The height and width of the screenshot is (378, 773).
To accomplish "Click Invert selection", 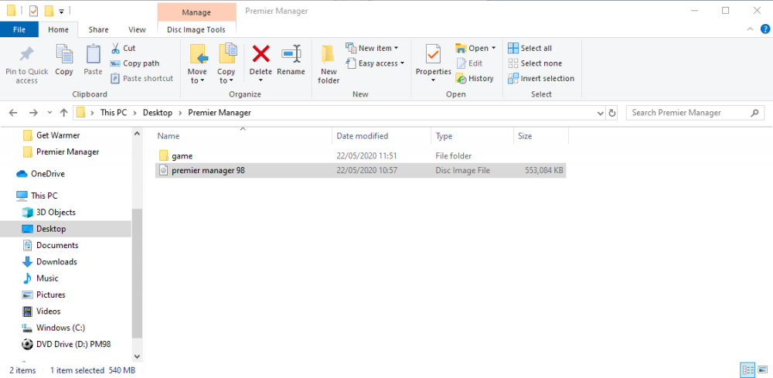I will point(541,78).
